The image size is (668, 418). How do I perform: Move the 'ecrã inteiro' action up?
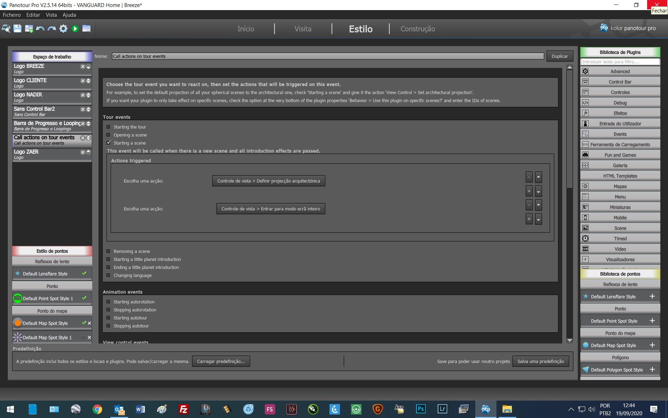tap(538, 205)
